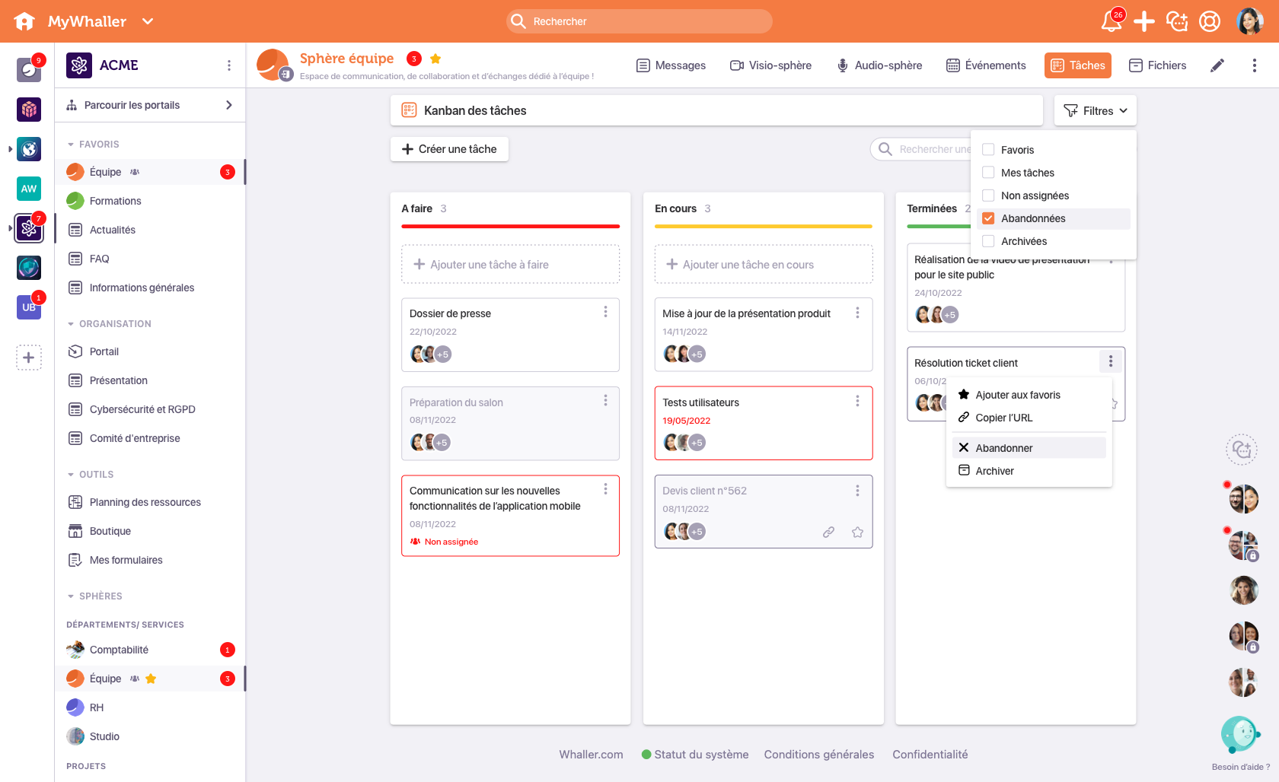Open the help lifebuoy icon
The width and height of the screenshot is (1279, 782).
[1210, 21]
